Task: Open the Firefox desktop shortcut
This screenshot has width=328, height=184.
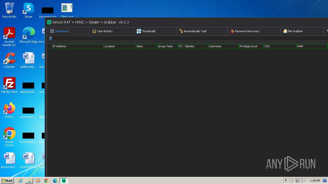Action: click(9, 110)
